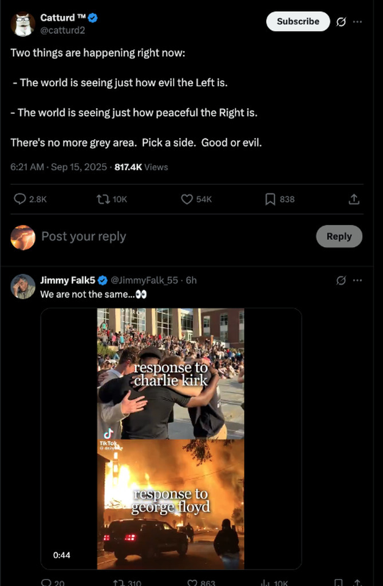
Task: Open more options on Jimmy Falk5's reply
Action: pos(358,280)
